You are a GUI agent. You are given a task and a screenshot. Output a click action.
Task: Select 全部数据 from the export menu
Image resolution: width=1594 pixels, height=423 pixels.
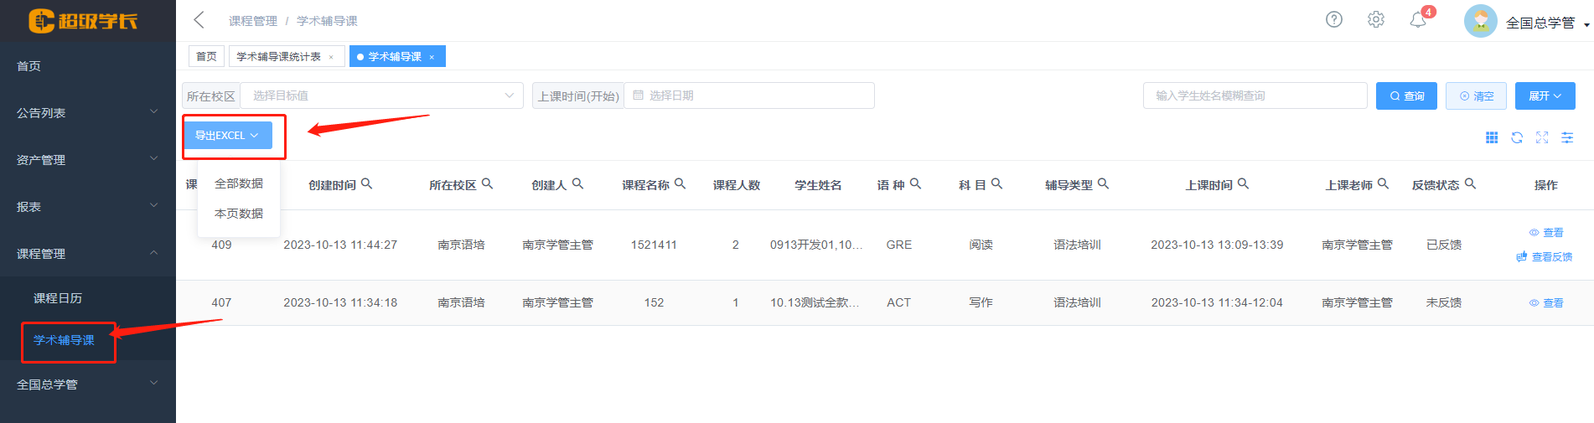239,183
